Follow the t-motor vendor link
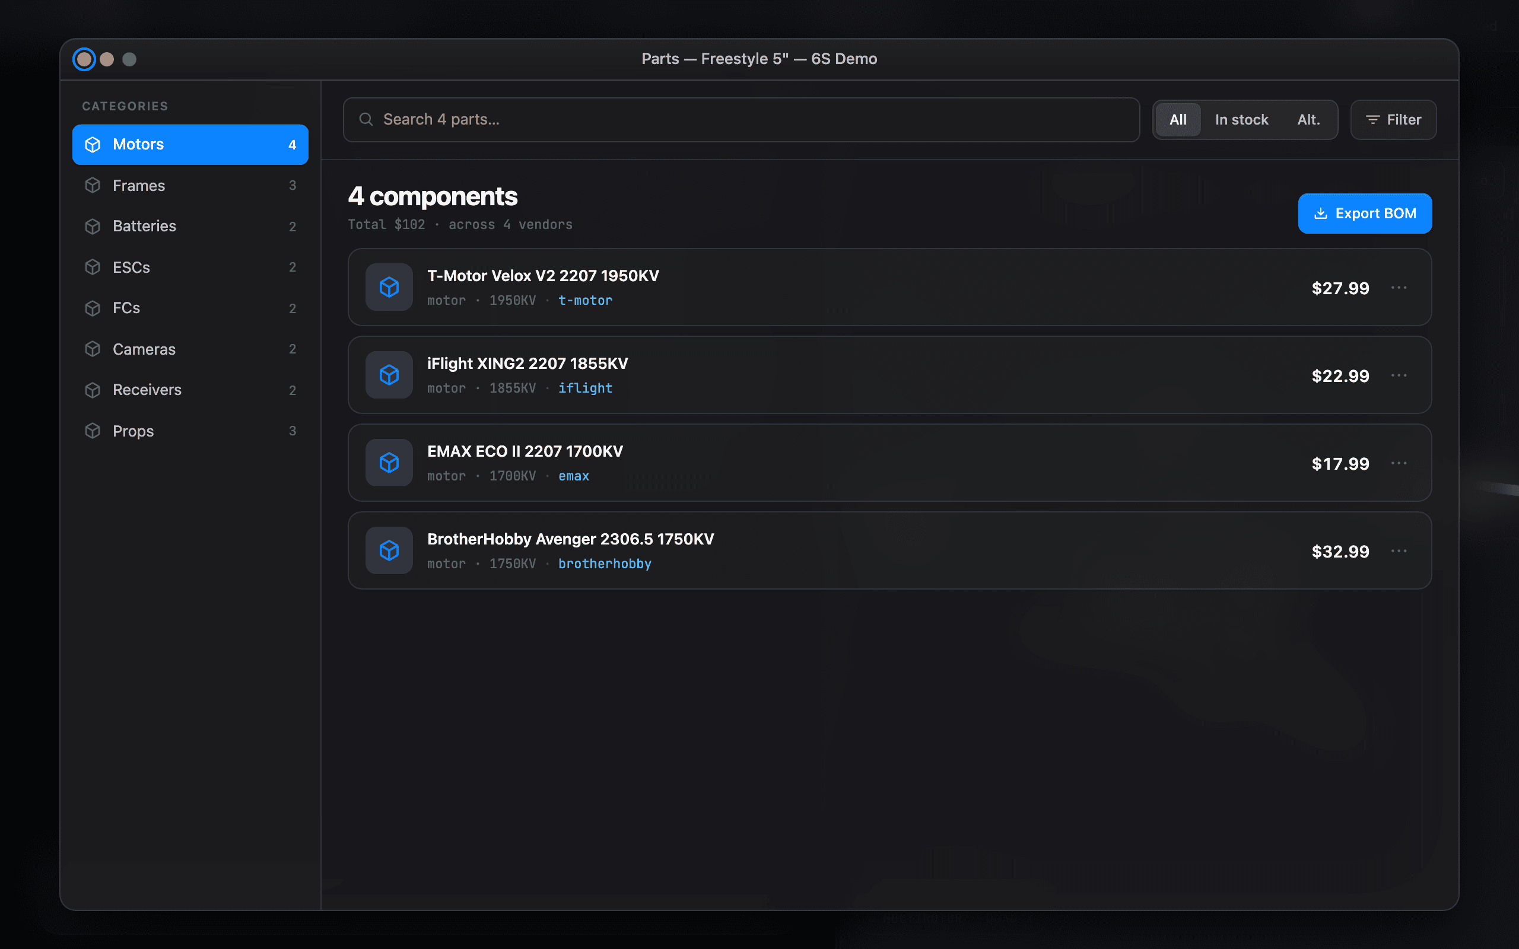 coord(585,301)
